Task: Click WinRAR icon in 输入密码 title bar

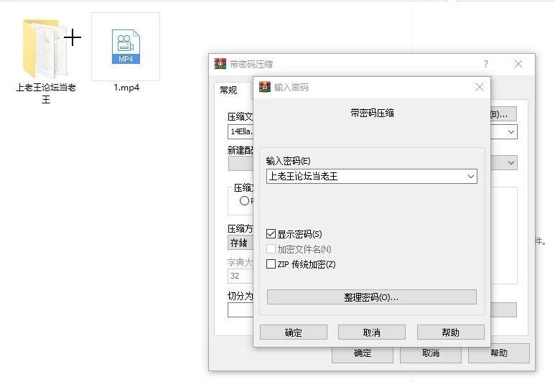Action: click(265, 87)
